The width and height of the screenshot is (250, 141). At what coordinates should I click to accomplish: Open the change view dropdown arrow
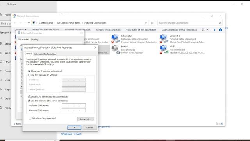(207, 30)
